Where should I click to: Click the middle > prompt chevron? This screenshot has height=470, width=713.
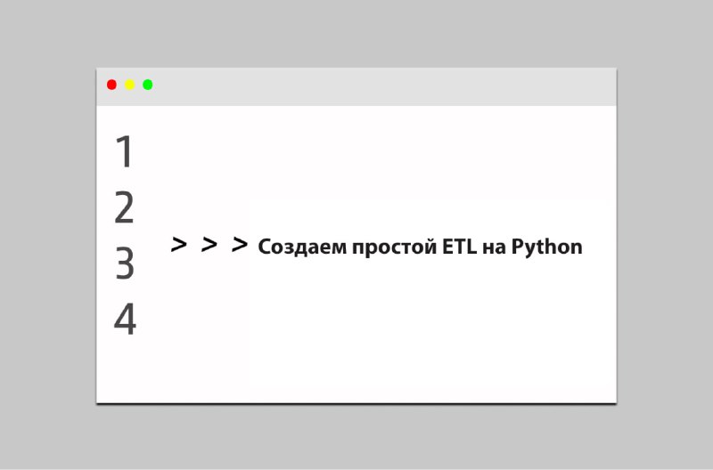point(209,244)
